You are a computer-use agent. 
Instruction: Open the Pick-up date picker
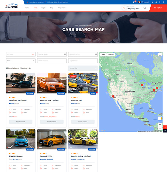(52, 54)
